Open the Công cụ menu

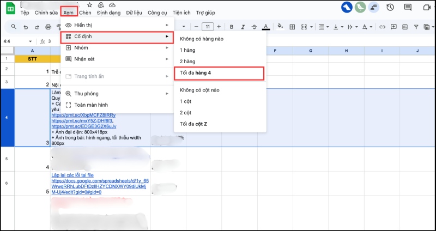point(158,13)
